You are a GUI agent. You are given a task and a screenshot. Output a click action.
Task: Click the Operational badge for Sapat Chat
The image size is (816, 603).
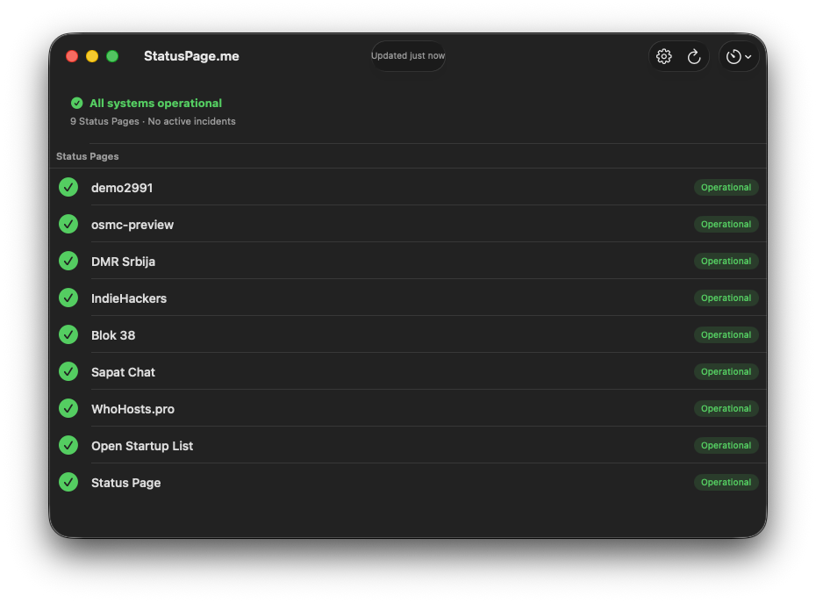(726, 372)
